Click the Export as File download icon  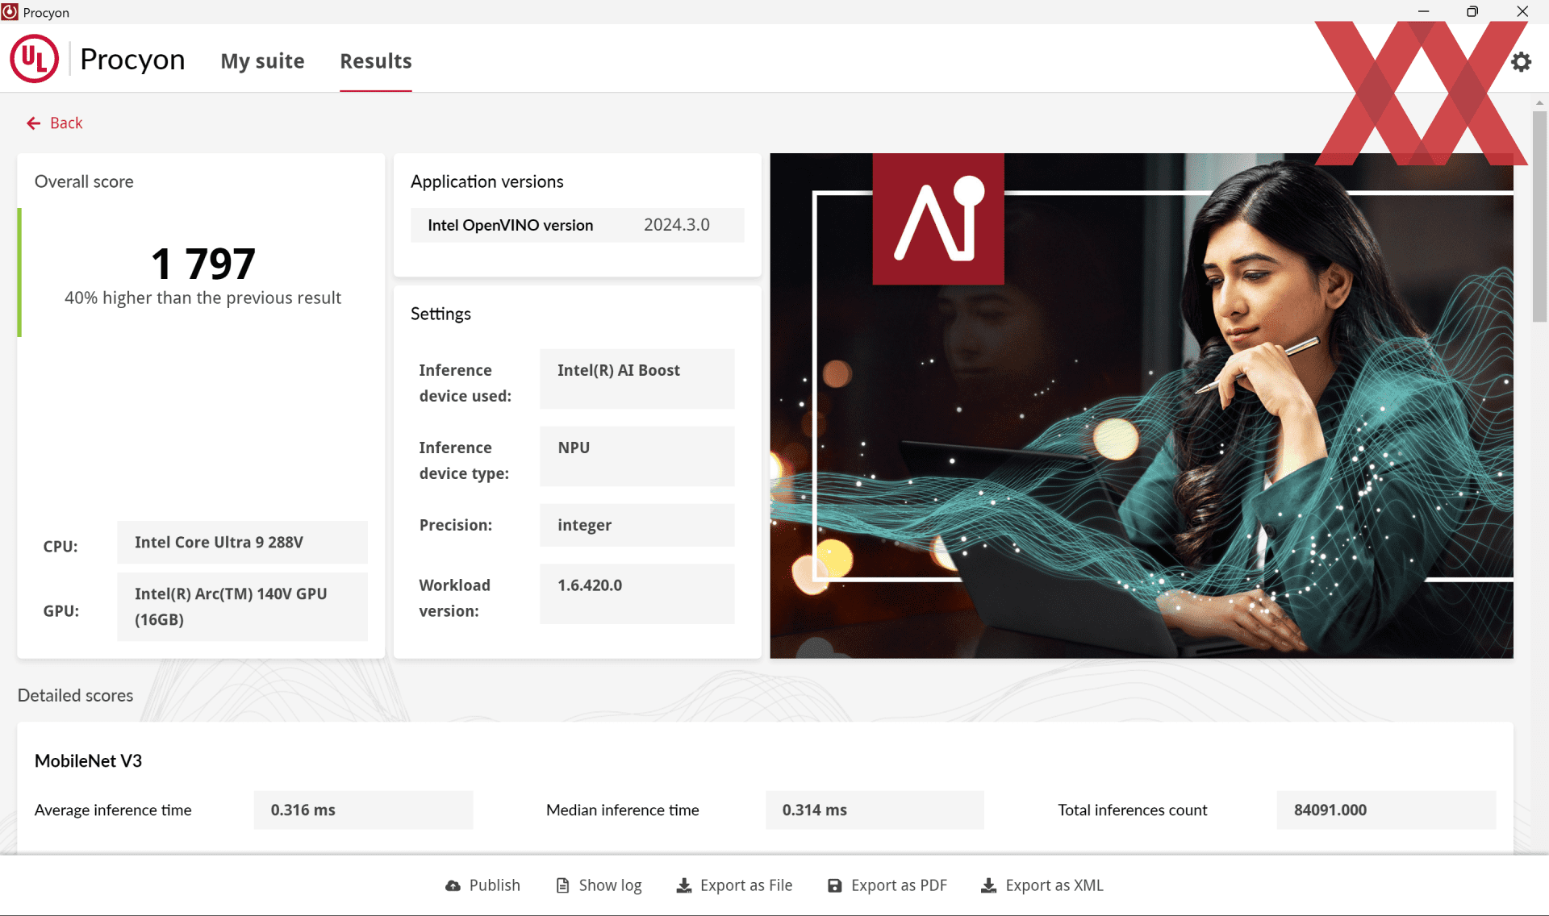[x=684, y=885]
